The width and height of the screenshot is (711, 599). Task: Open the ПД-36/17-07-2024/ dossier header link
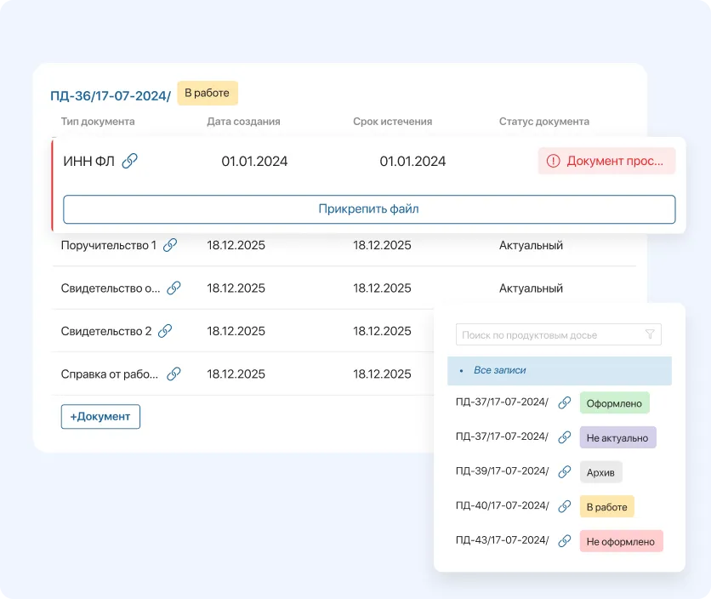(x=111, y=95)
